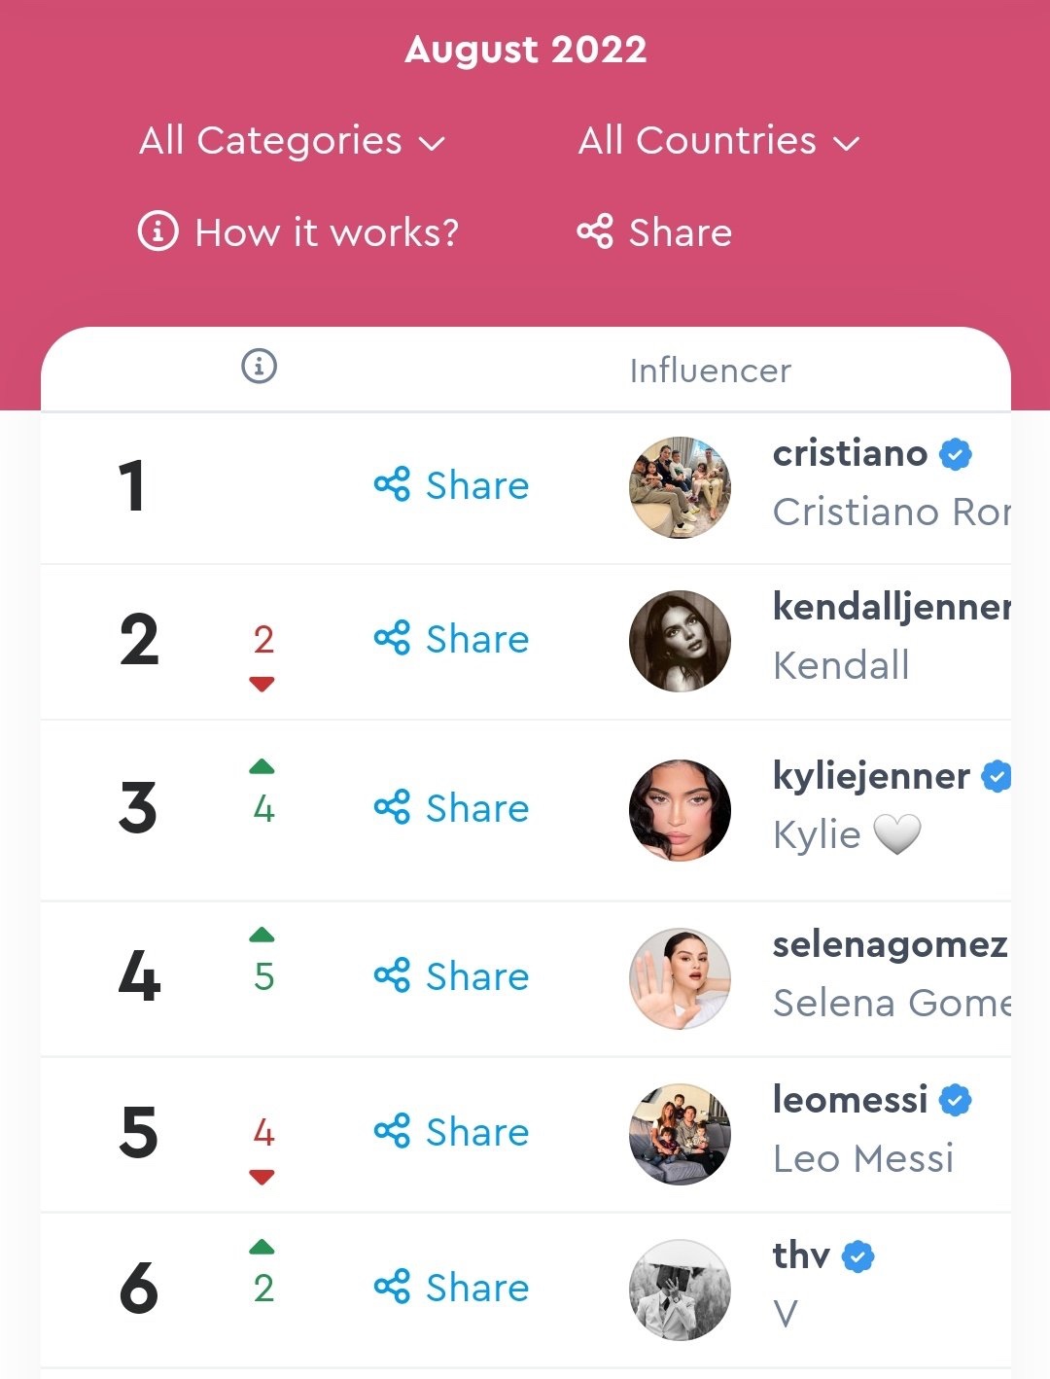Click the share icon in the leomessi row
This screenshot has height=1379, width=1050.
pos(392,1131)
